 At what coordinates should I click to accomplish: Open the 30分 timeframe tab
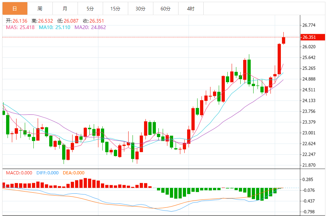[141, 9]
